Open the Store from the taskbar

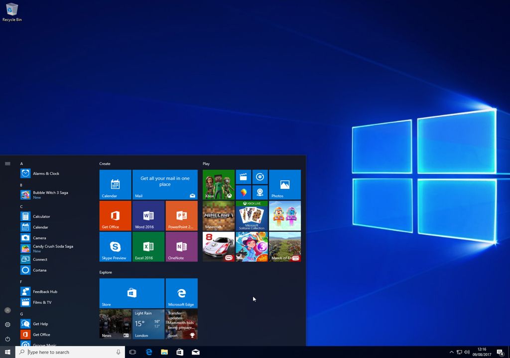(x=180, y=352)
